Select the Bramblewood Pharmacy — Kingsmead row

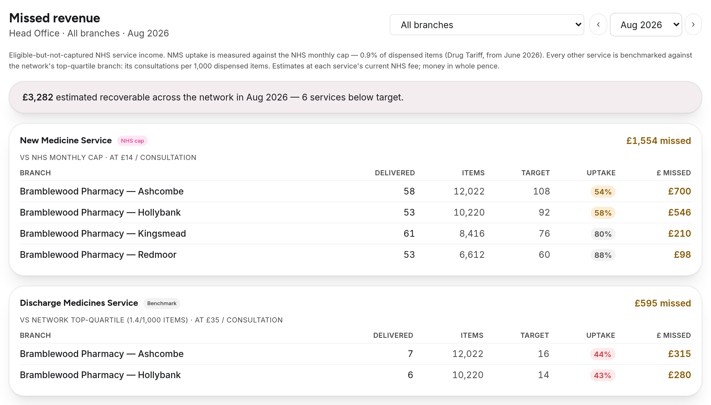[355, 234]
